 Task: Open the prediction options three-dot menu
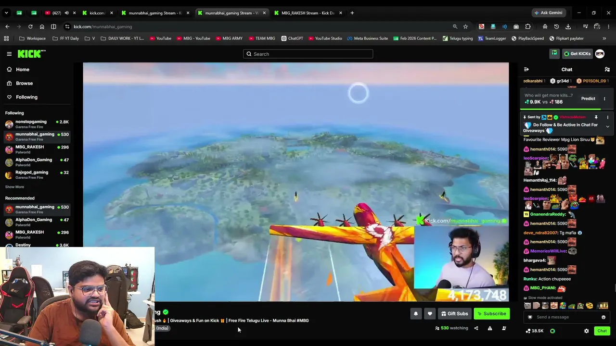(x=604, y=99)
